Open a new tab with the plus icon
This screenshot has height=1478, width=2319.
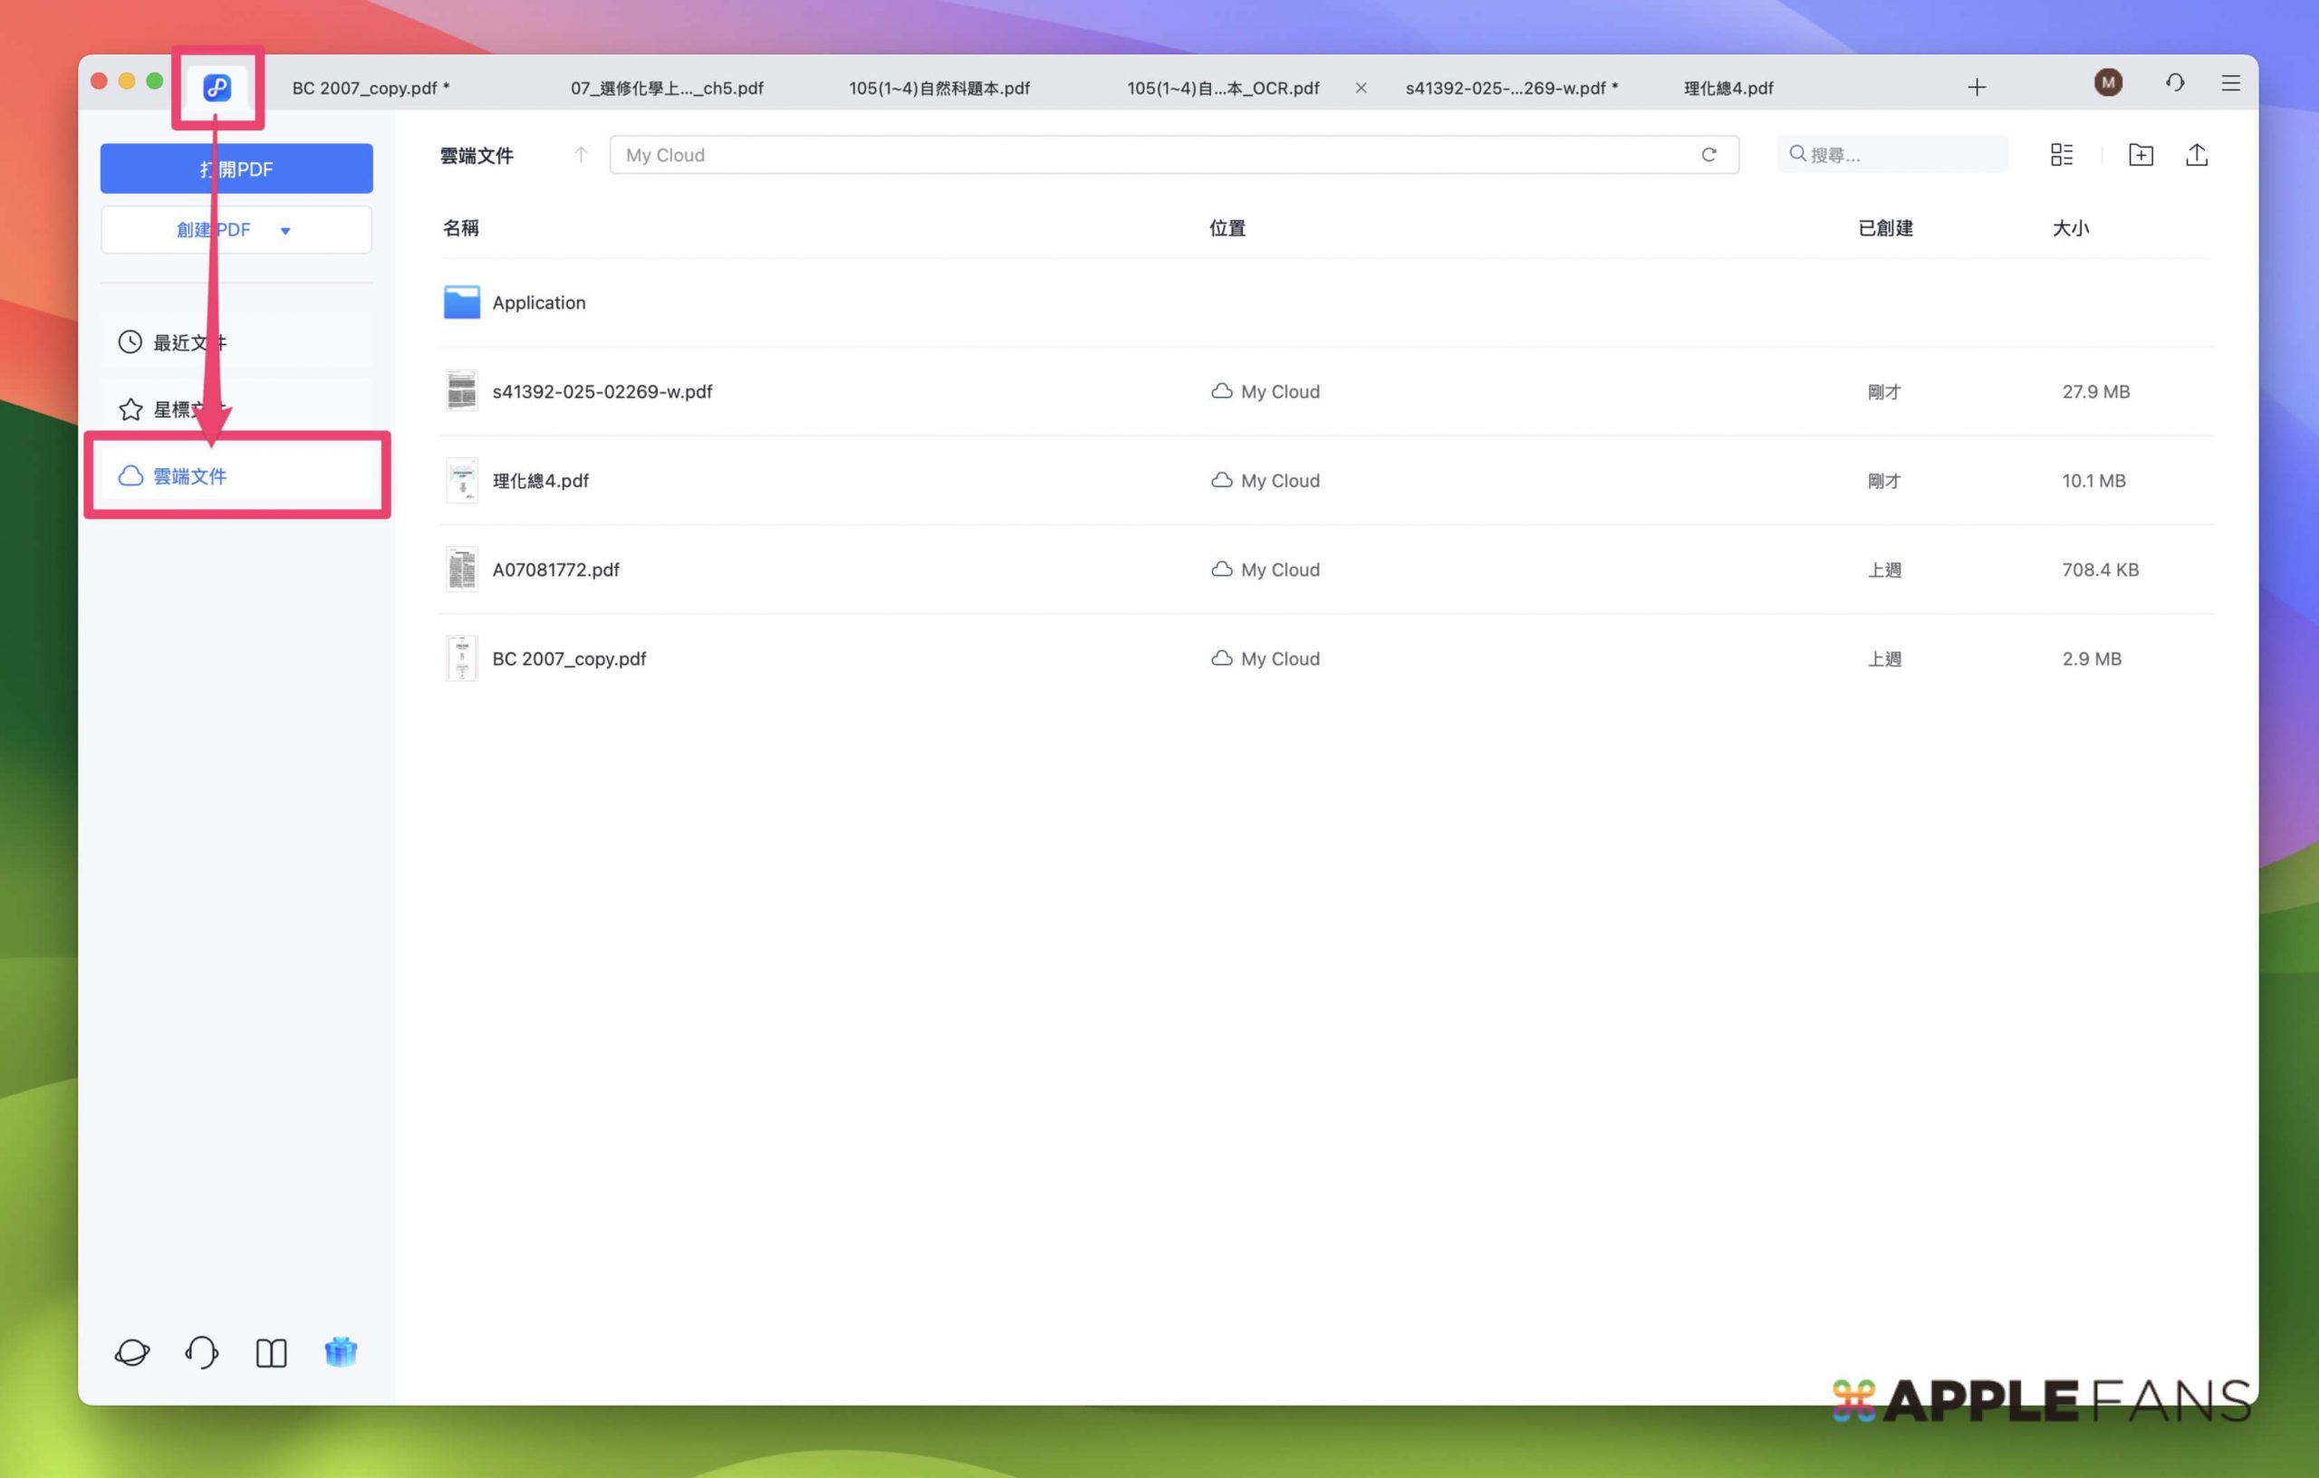pyautogui.click(x=1977, y=87)
